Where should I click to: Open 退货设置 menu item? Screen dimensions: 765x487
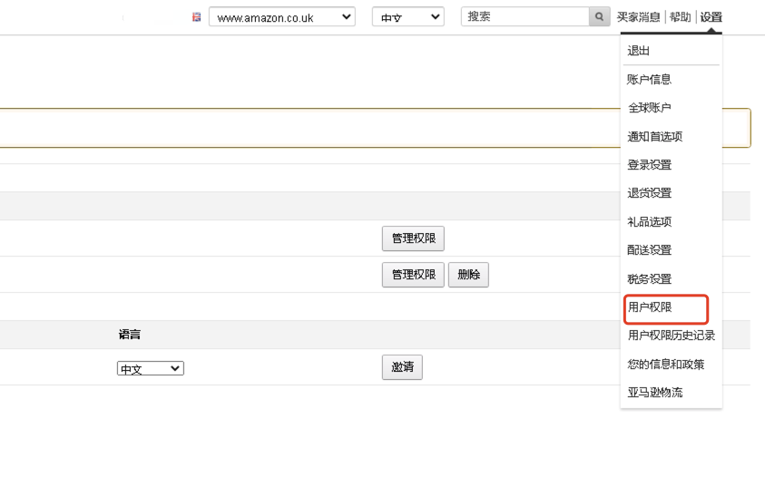pyautogui.click(x=649, y=193)
